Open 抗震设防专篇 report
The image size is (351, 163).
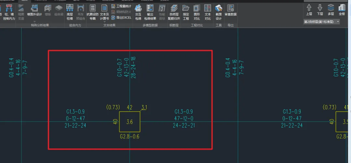point(92,12)
